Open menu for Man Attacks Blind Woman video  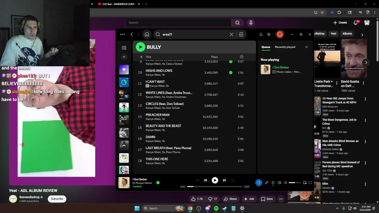[365, 142]
